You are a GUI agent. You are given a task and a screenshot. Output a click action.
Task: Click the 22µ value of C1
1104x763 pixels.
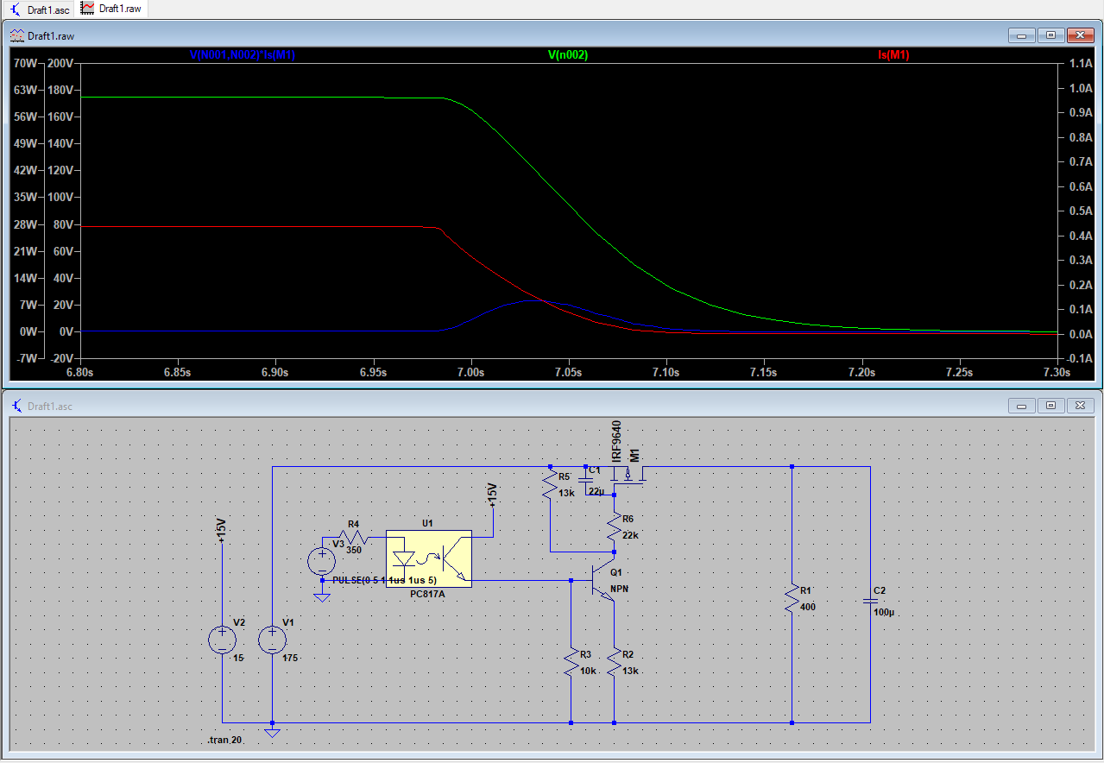[x=596, y=490]
